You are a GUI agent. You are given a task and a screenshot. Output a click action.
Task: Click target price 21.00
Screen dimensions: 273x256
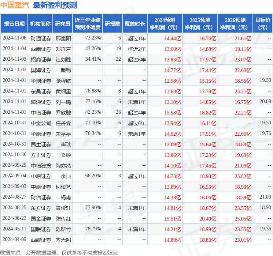[265, 197]
